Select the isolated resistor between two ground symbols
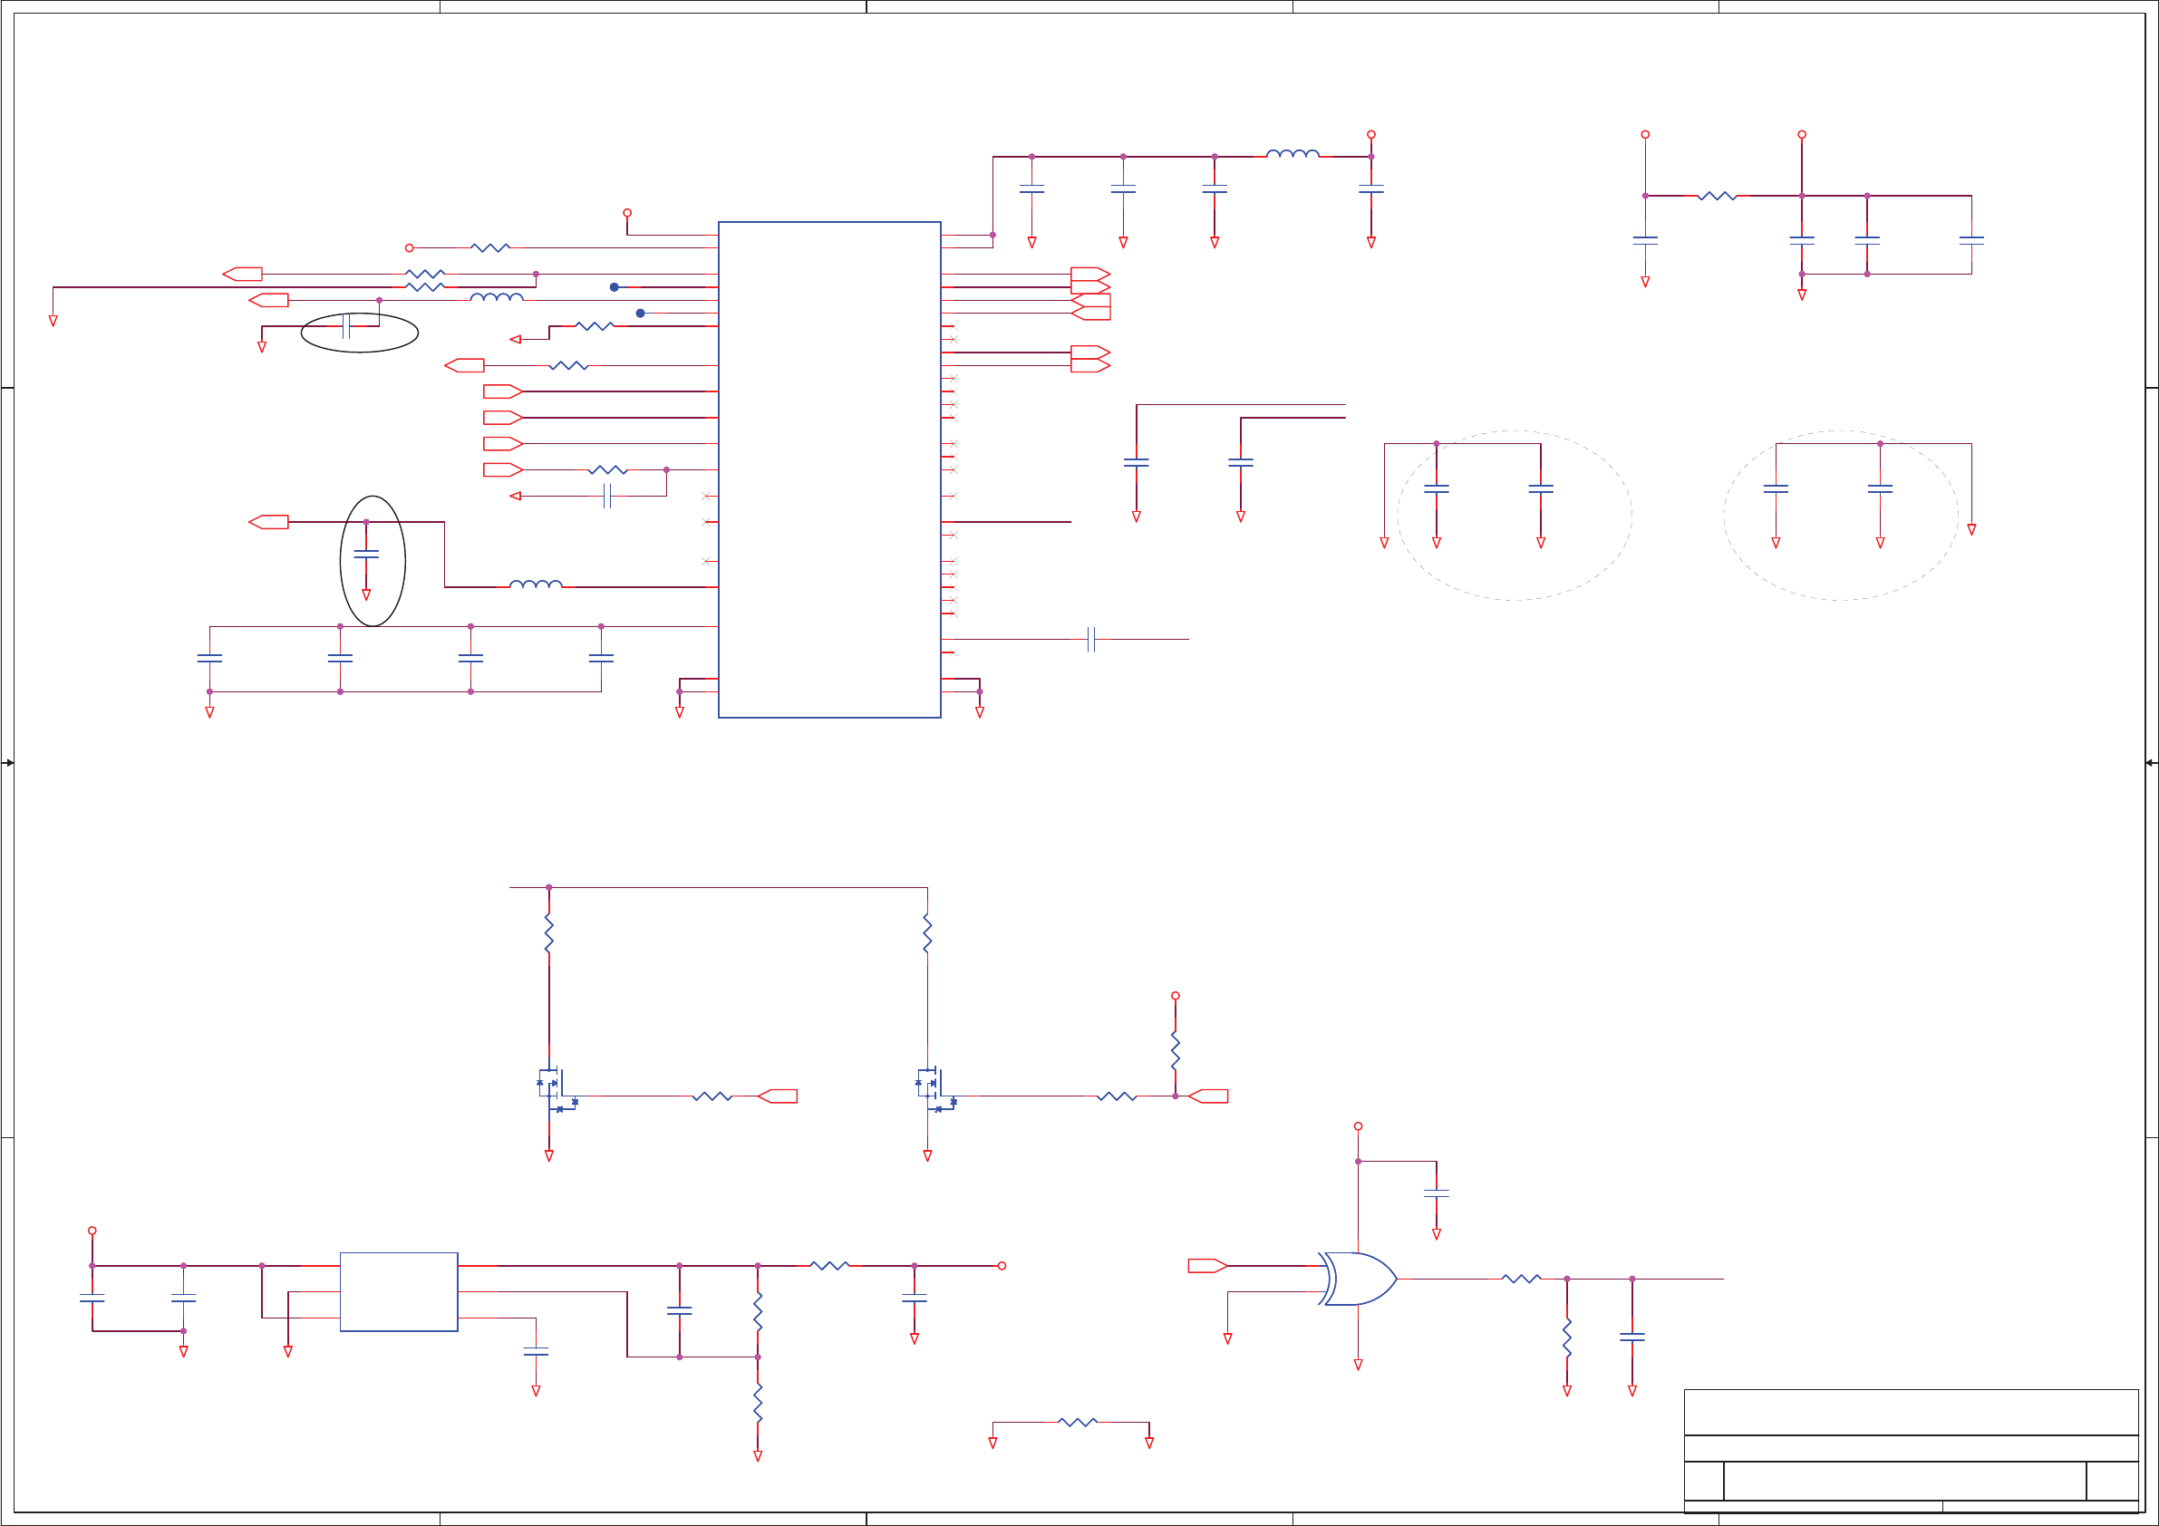The image size is (2159, 1526). pos(1077,1423)
